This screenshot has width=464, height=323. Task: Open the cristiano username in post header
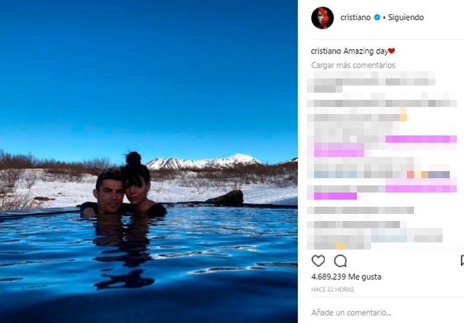[x=355, y=17]
